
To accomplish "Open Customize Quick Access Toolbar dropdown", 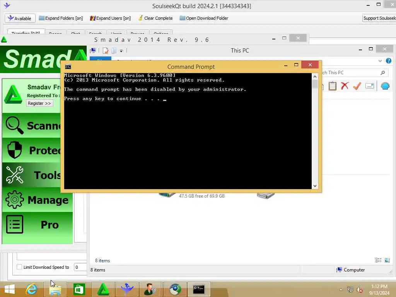I will [x=121, y=51].
